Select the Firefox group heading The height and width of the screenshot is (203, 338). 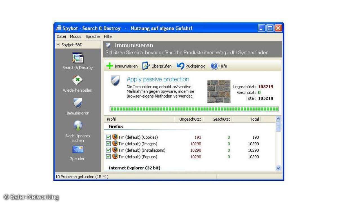point(116,127)
